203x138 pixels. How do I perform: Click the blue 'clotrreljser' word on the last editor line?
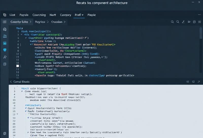point(97,75)
